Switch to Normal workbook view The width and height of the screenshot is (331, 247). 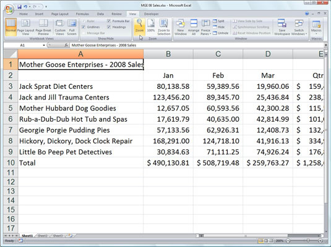coord(11,27)
